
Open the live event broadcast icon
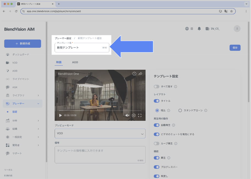tap(7, 79)
